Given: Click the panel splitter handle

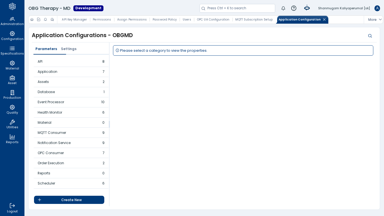Looking at the screenshot, I should click(109, 124).
